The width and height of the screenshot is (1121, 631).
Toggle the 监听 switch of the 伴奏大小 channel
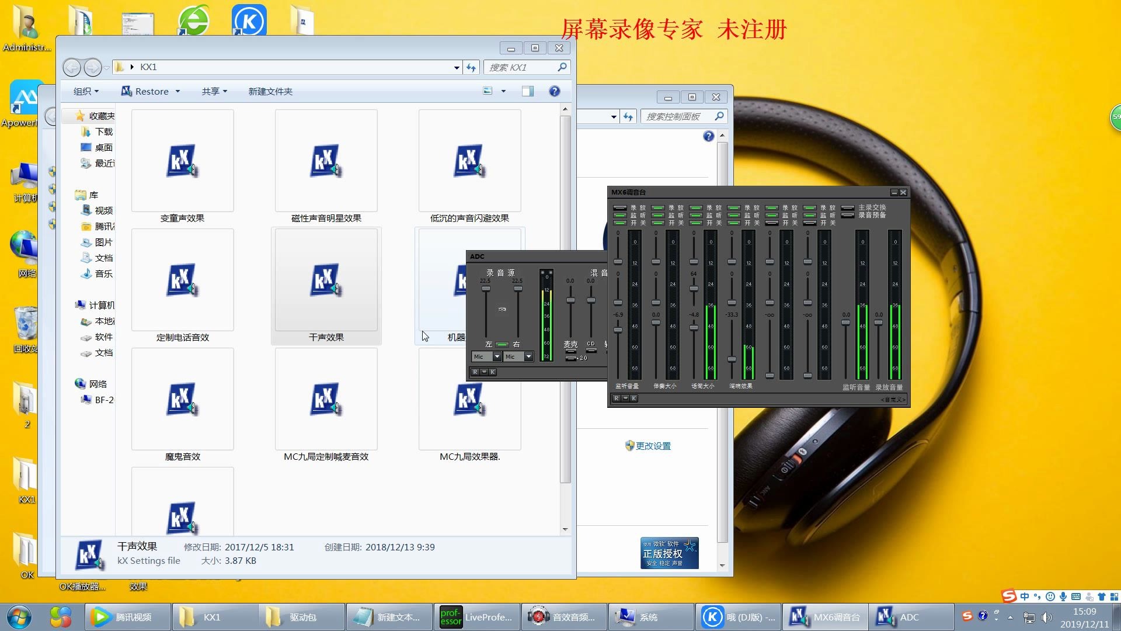tap(657, 215)
